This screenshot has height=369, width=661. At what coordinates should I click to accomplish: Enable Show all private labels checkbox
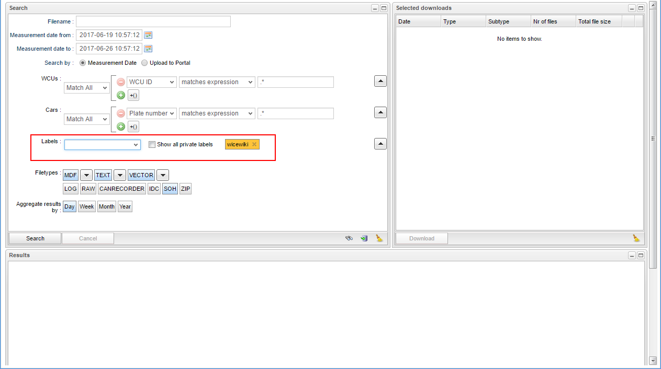(x=152, y=145)
